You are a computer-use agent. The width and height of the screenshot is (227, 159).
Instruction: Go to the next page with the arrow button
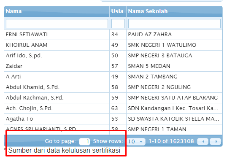[x=216, y=141]
